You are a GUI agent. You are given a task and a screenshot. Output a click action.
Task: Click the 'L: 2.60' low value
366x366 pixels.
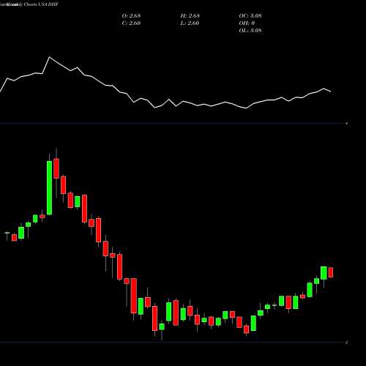pos(190,23)
